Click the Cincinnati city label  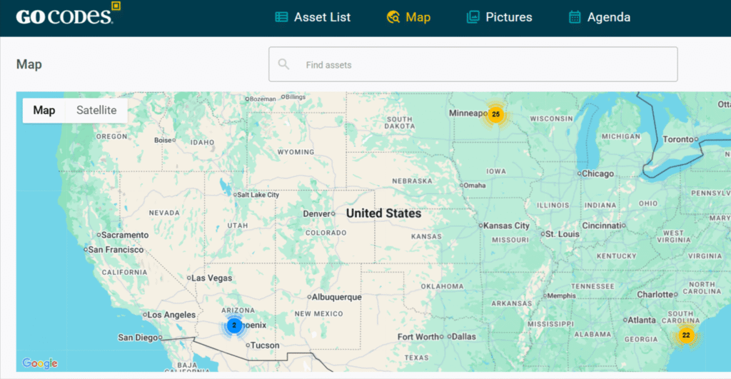tap(601, 226)
